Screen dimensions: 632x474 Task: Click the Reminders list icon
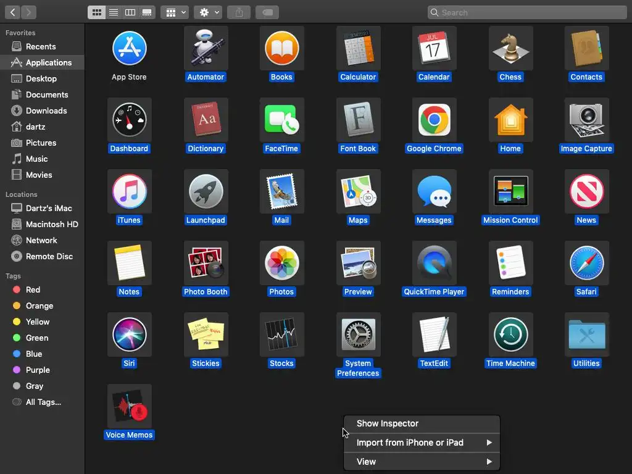pyautogui.click(x=510, y=263)
